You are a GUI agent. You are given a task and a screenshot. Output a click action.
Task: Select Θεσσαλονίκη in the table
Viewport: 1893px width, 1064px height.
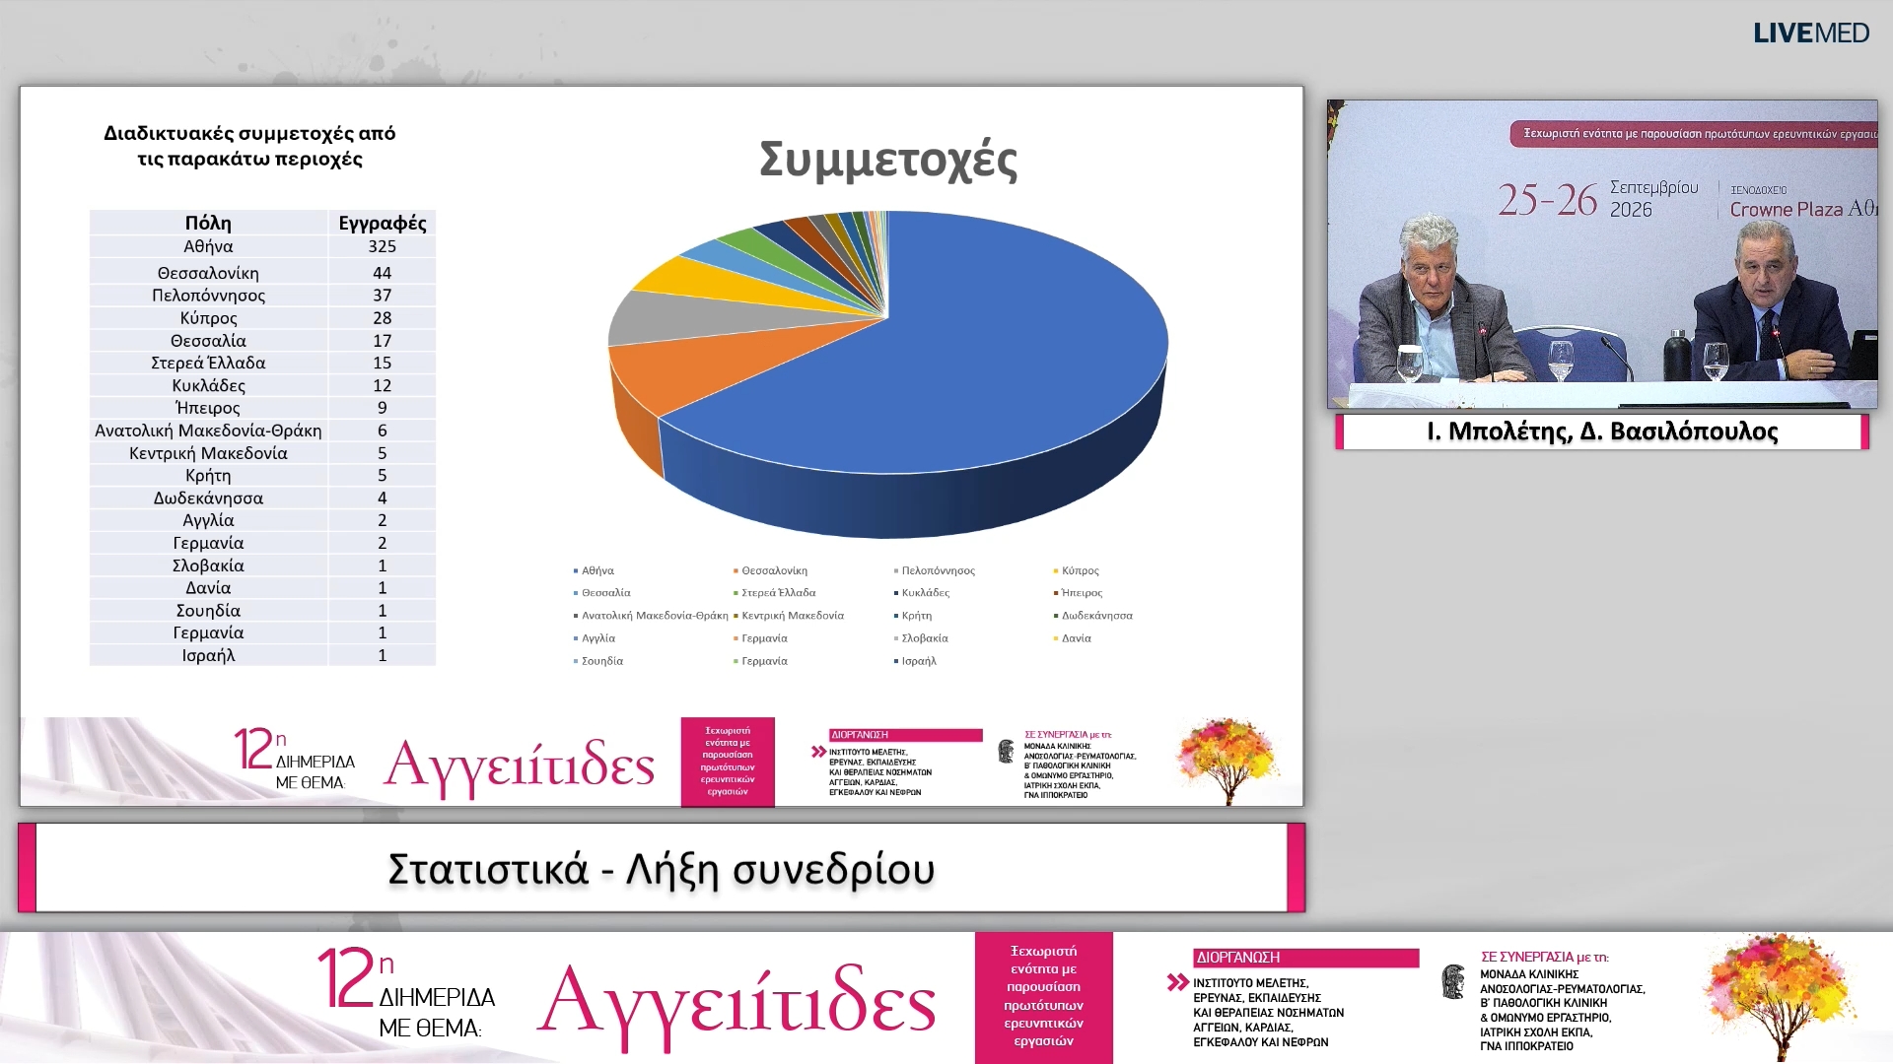pyautogui.click(x=208, y=273)
